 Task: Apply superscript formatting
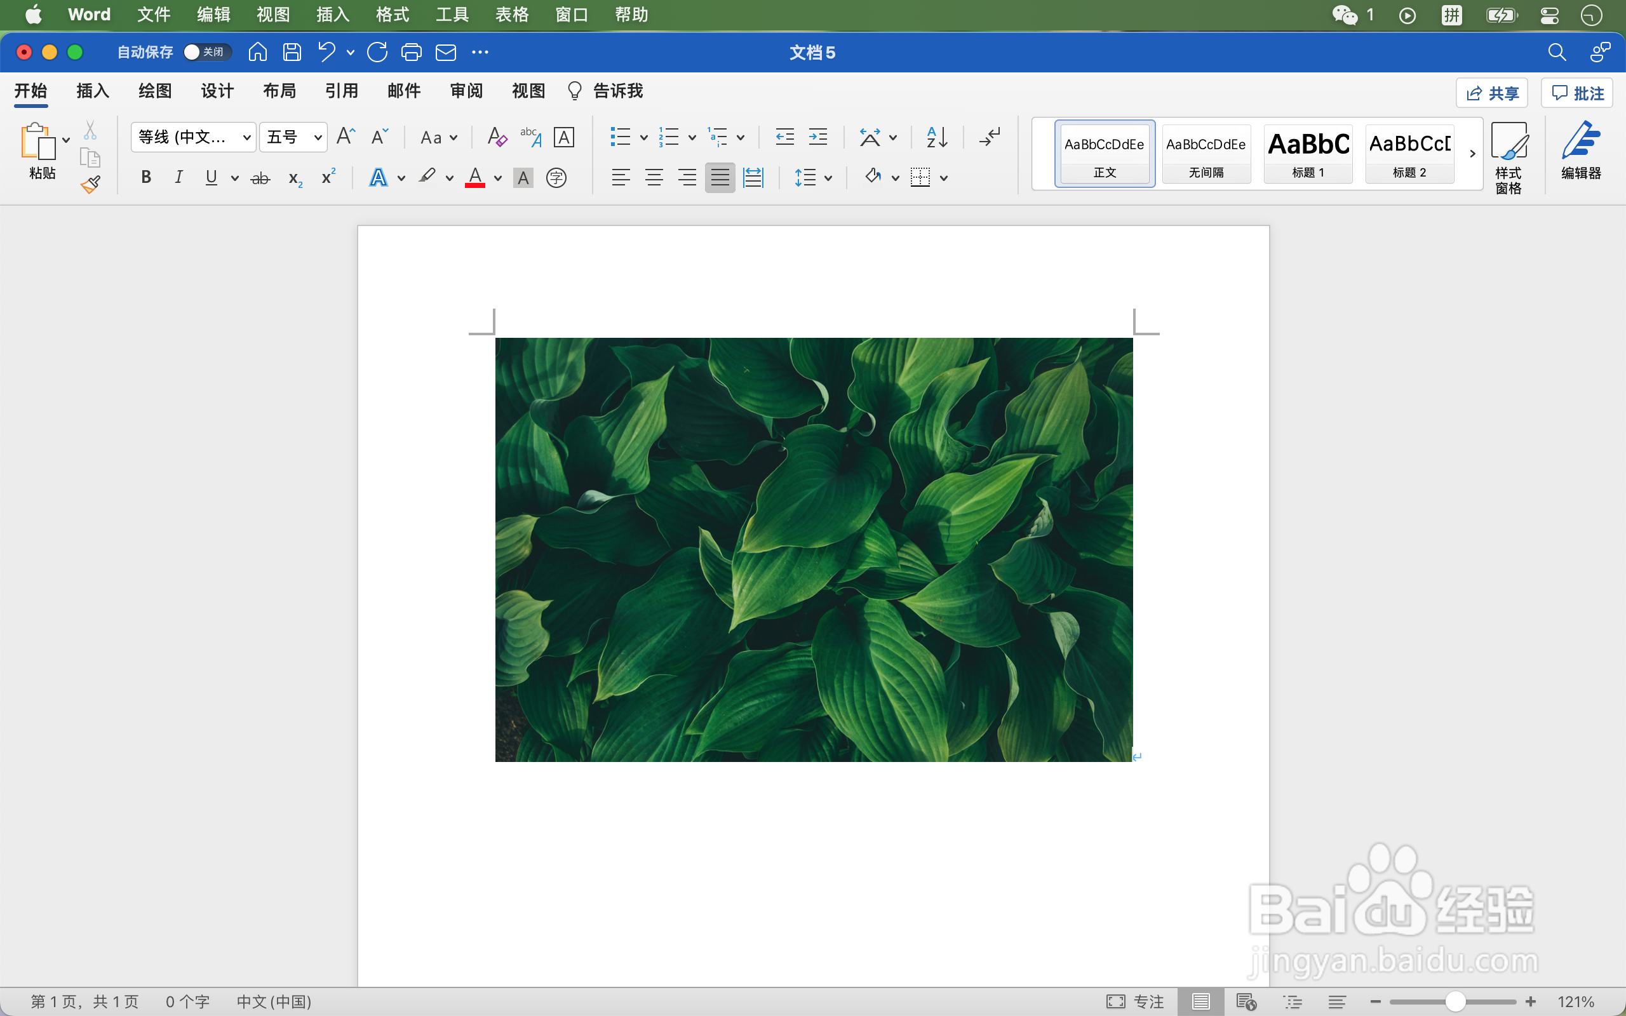tap(328, 177)
